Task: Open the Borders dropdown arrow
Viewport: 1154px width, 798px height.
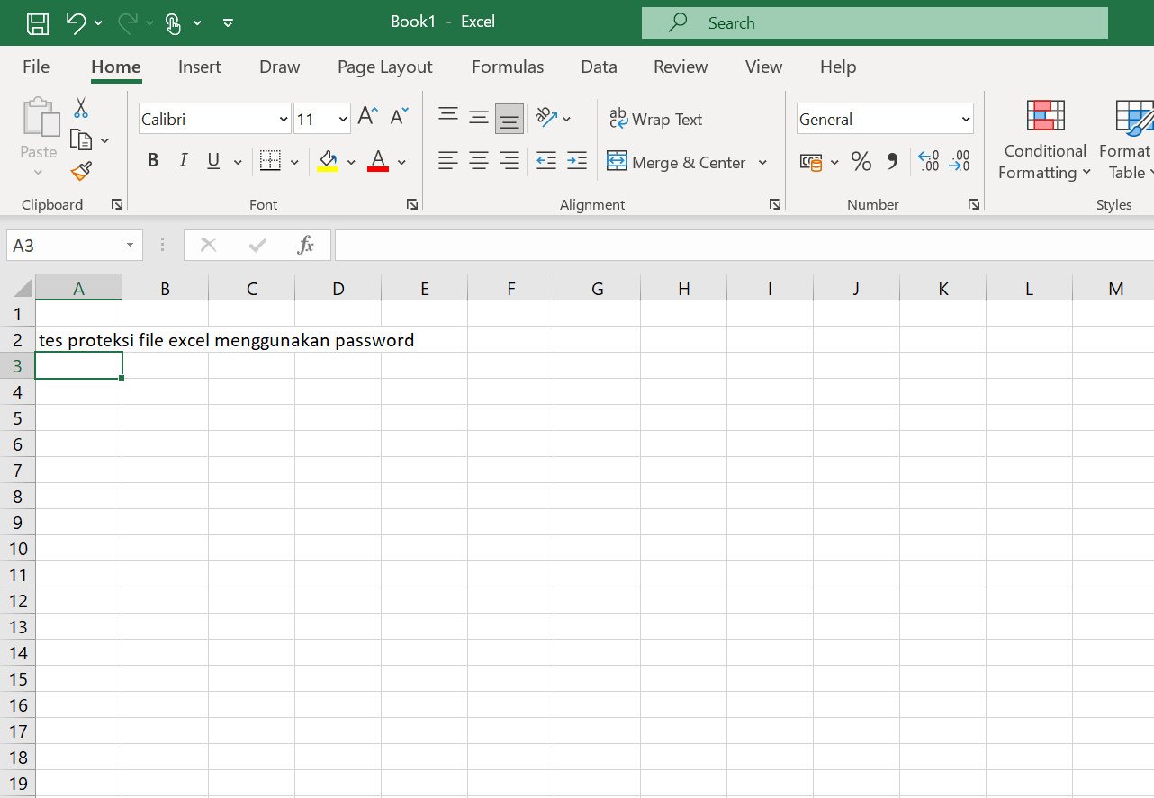Action: 294,163
